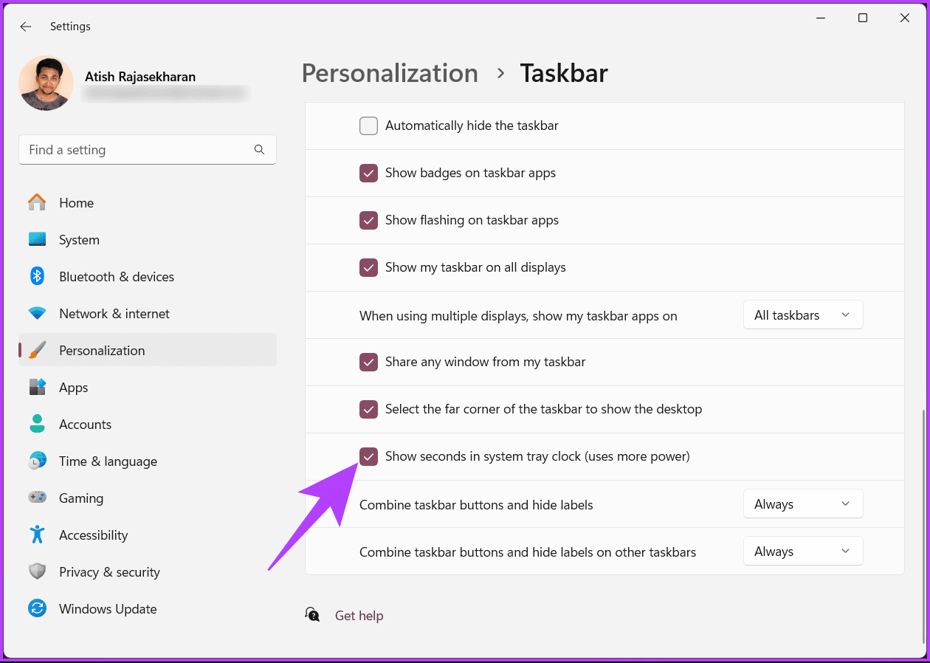
Task: Open Always dropdown for other taskbars
Action: 803,552
